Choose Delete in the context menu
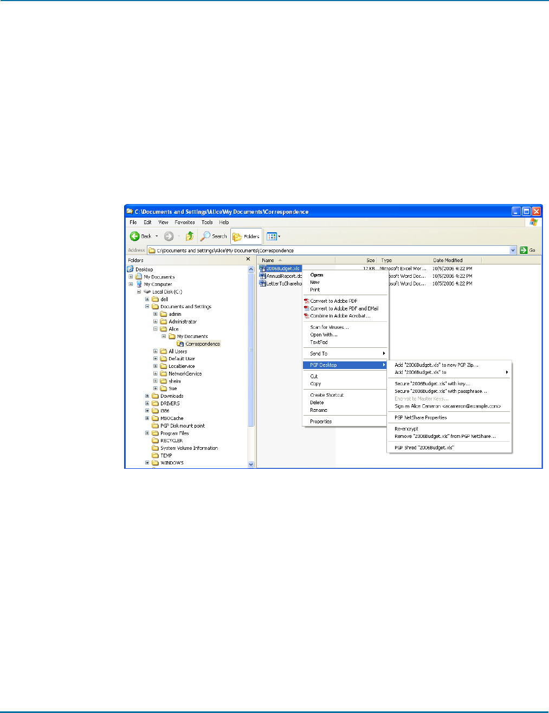 pyautogui.click(x=346, y=403)
